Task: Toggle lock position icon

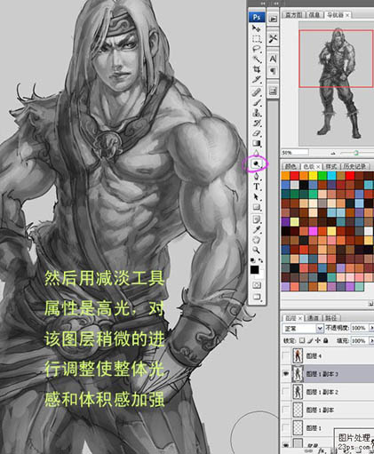Action: 318,340
